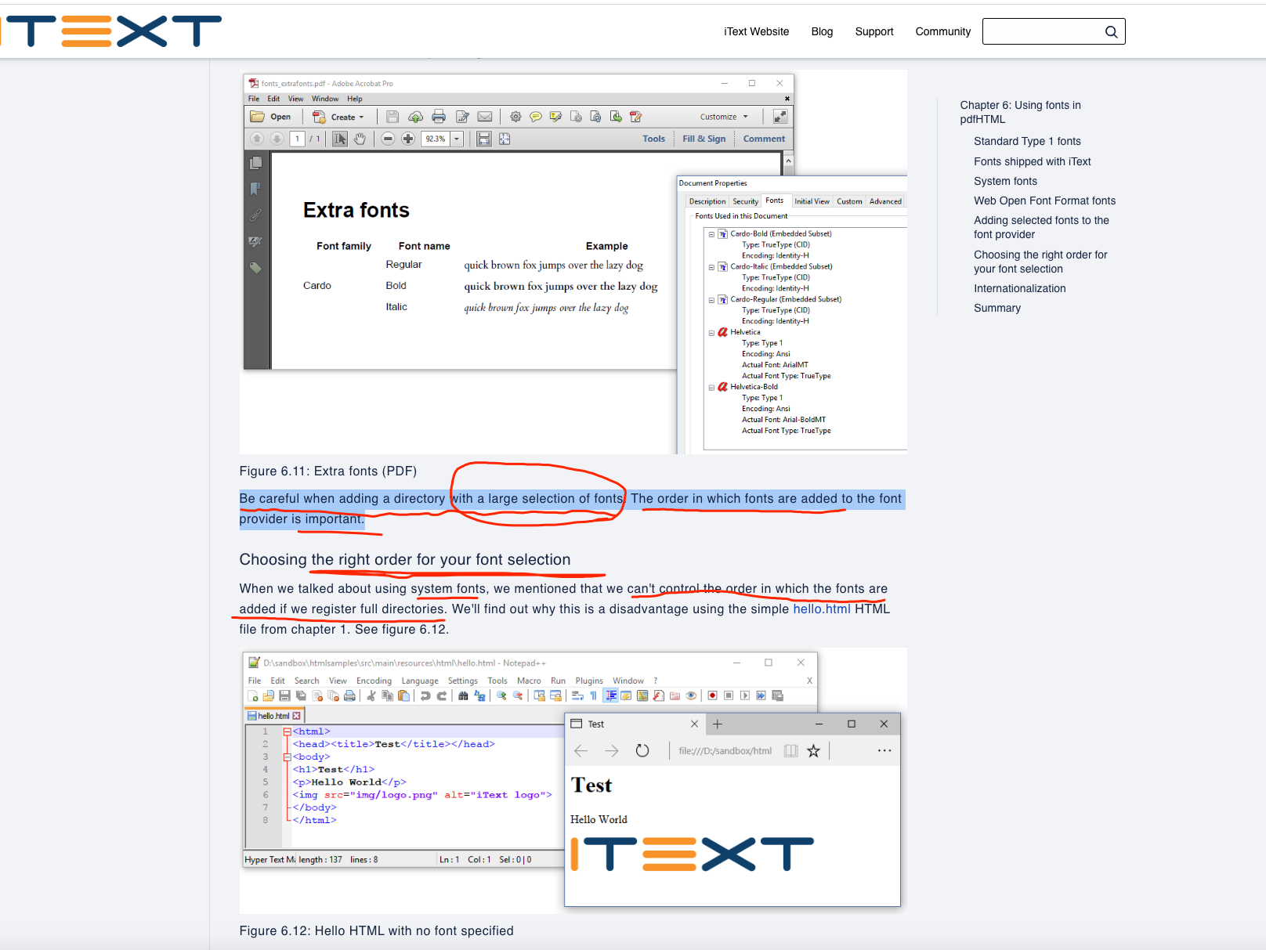
Task: Click the Acrobat email envelope icon
Action: (x=485, y=117)
